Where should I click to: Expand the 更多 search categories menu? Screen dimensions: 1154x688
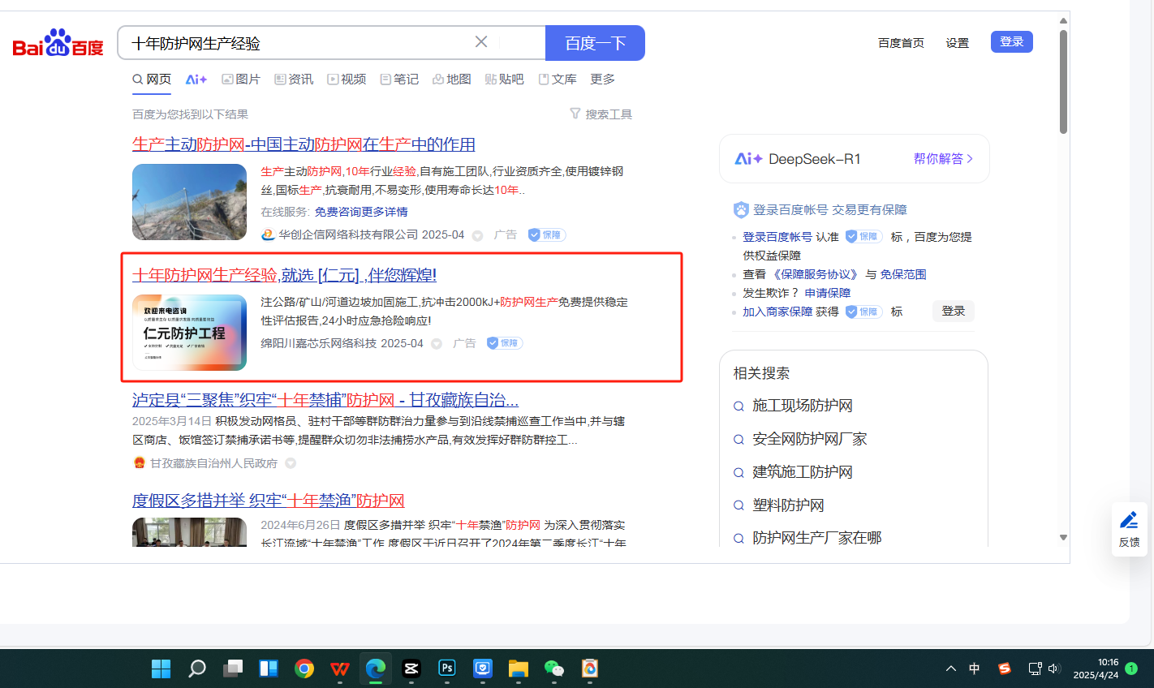(602, 80)
